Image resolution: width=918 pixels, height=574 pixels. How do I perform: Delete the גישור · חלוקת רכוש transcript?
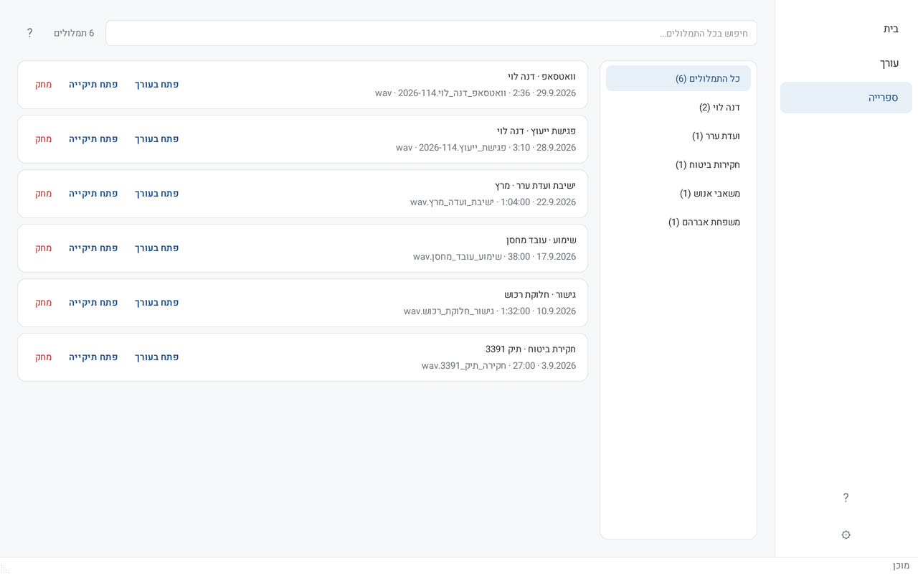point(44,303)
